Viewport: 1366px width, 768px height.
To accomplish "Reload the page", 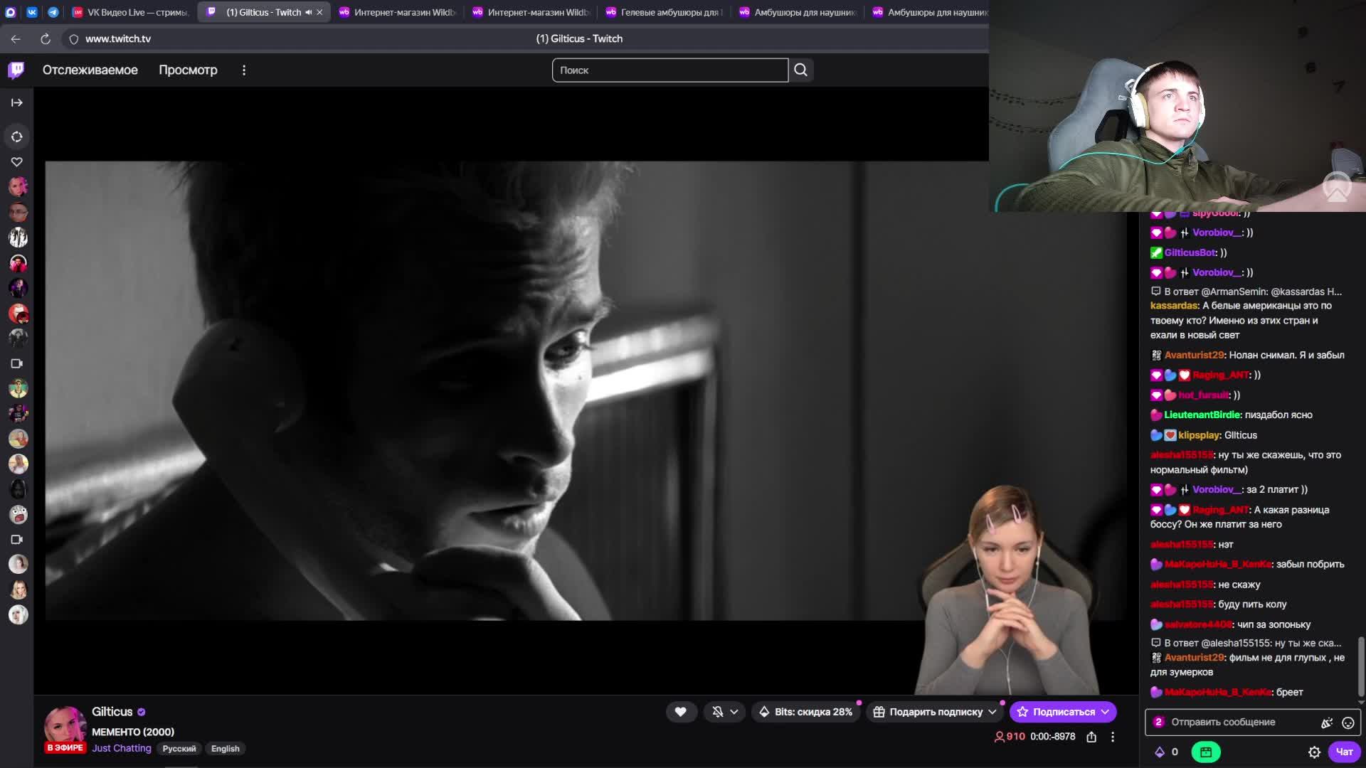I will 46,39.
